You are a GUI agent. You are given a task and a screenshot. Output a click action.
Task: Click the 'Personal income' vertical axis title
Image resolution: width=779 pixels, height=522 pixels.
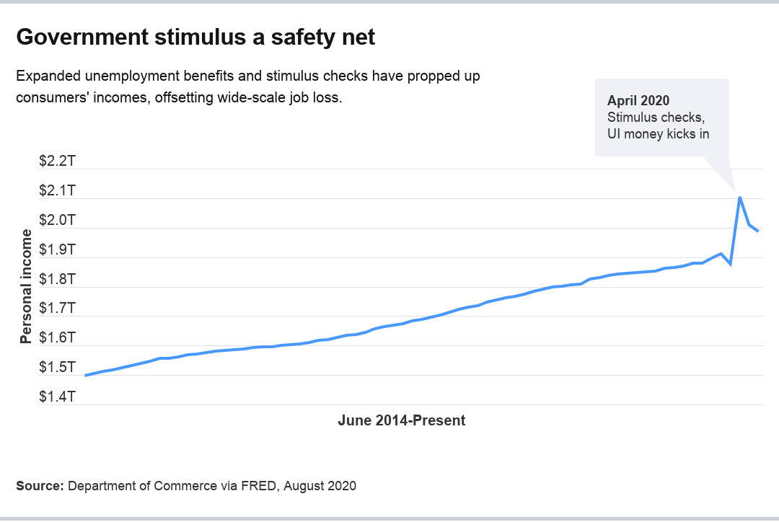pos(26,286)
